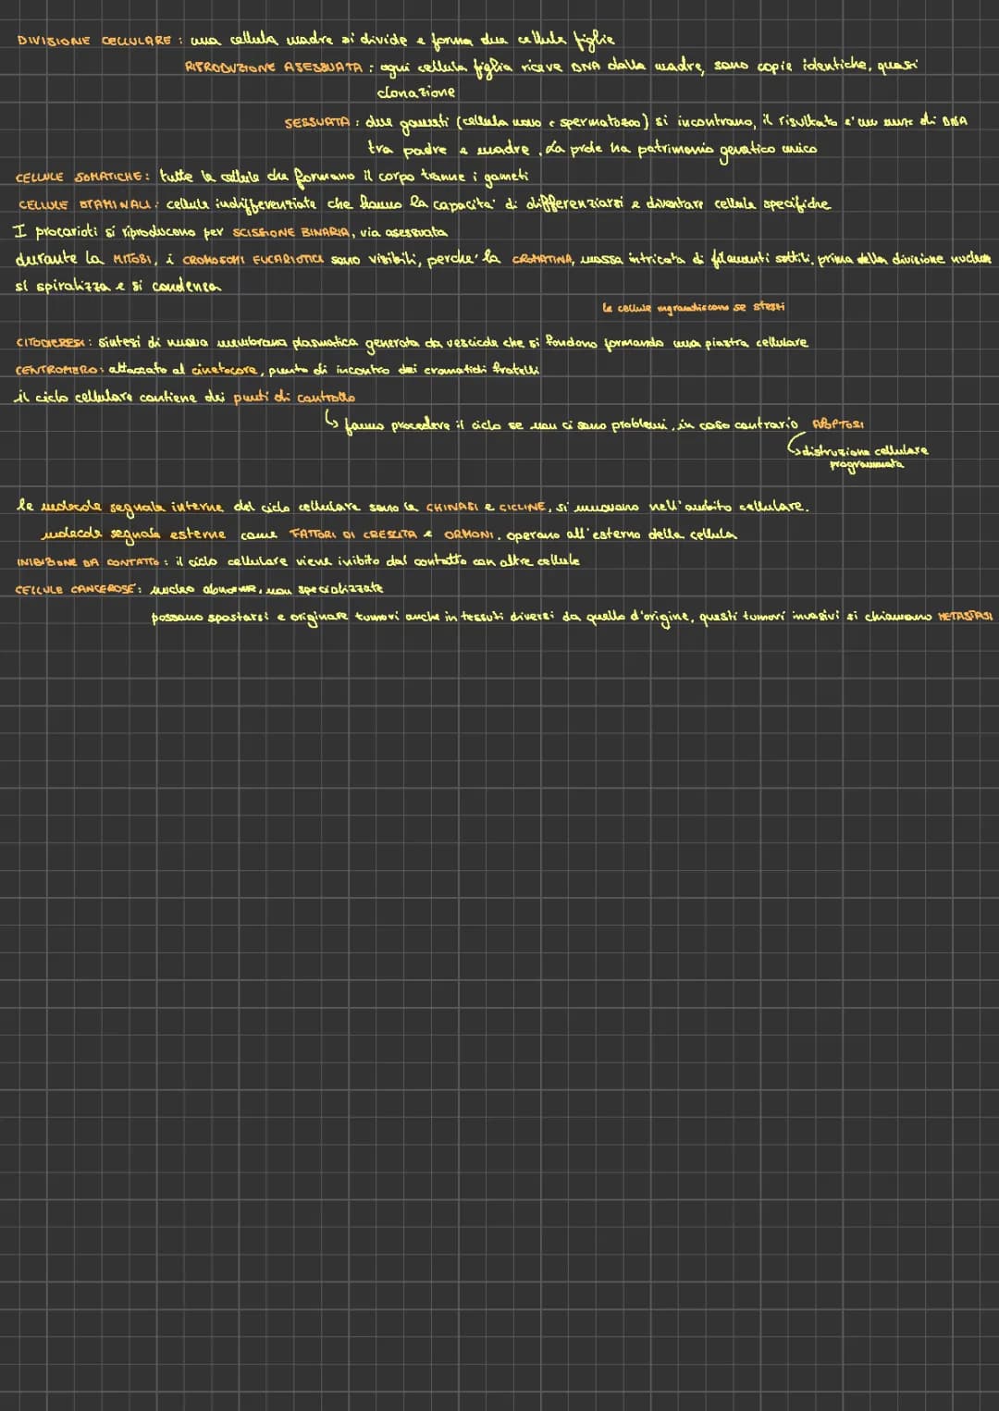Viewport: 999px width, 1411px height.
Task: Click the words 'patrimonio genetico unico'
Action: [727, 148]
